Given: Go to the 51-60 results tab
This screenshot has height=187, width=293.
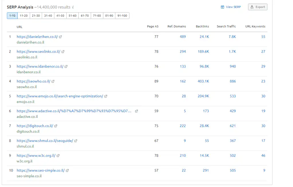Looking at the screenshot, I should tap(72, 16).
